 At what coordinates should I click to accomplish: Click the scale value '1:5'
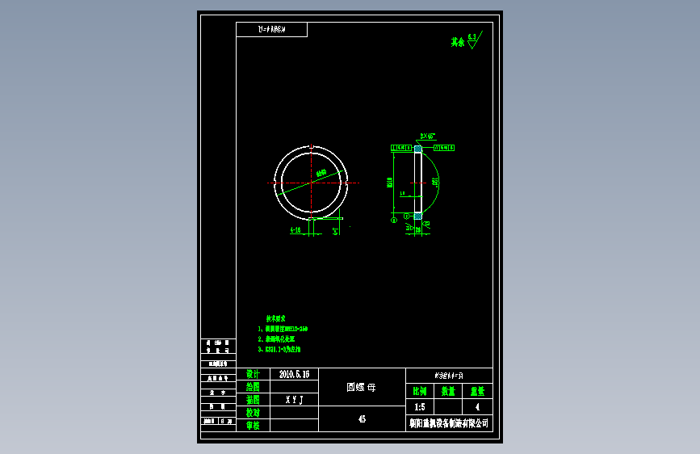[x=420, y=407]
